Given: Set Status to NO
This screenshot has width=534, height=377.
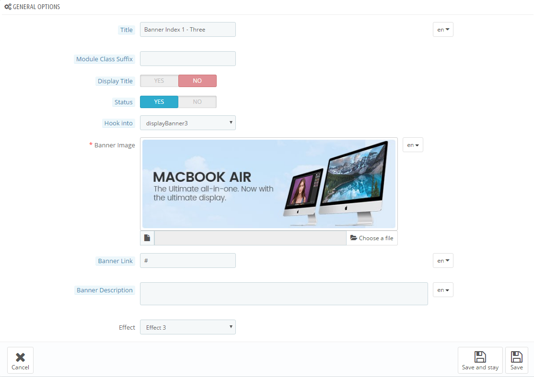Looking at the screenshot, I should click(x=197, y=102).
